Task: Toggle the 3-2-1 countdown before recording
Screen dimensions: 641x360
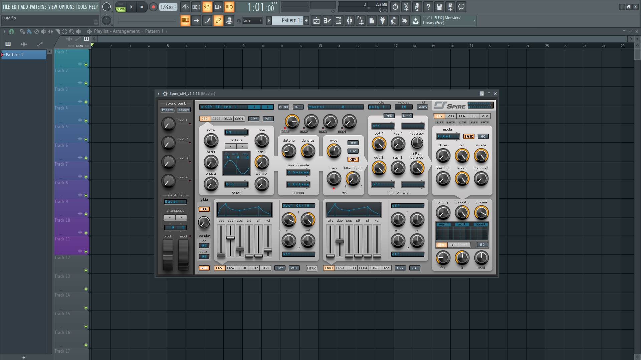Action: pos(207,7)
